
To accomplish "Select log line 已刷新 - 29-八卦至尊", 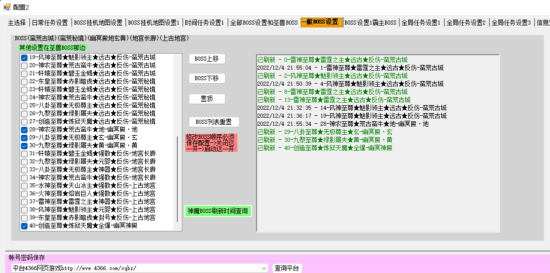I will click(325, 132).
